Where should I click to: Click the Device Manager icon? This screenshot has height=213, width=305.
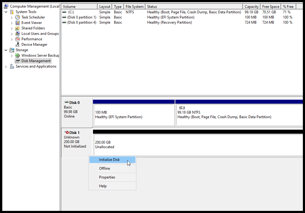pyautogui.click(x=18, y=45)
